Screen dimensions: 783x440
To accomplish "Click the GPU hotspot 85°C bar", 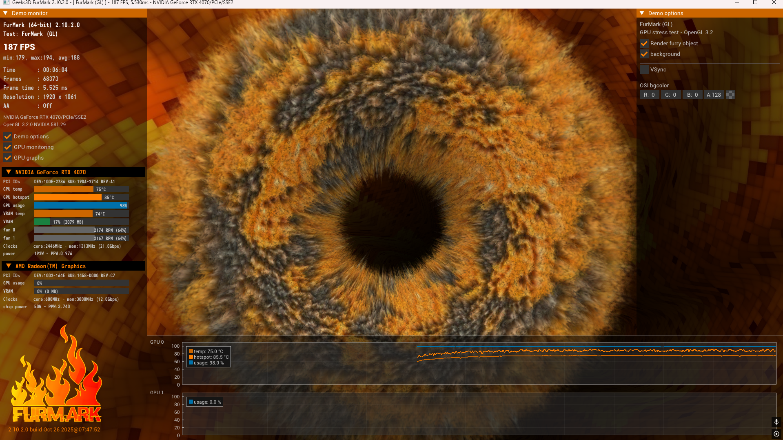I will (81, 198).
